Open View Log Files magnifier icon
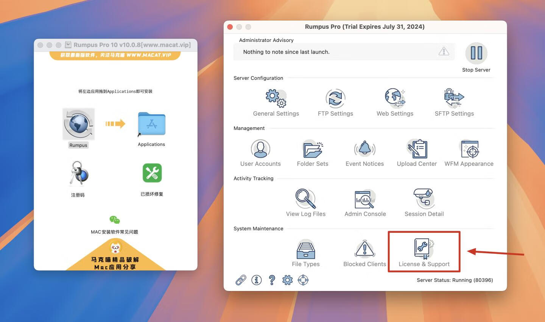 [x=305, y=199]
